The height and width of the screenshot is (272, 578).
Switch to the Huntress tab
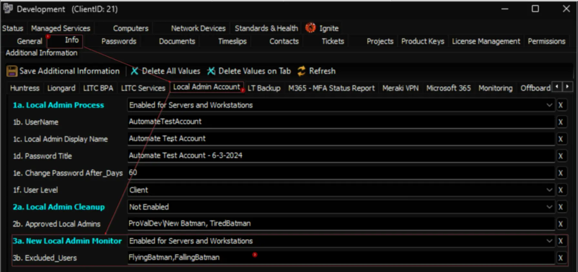pyautogui.click(x=25, y=88)
